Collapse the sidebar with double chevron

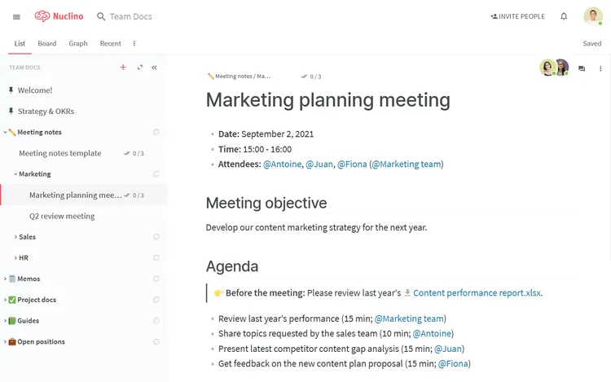click(154, 68)
